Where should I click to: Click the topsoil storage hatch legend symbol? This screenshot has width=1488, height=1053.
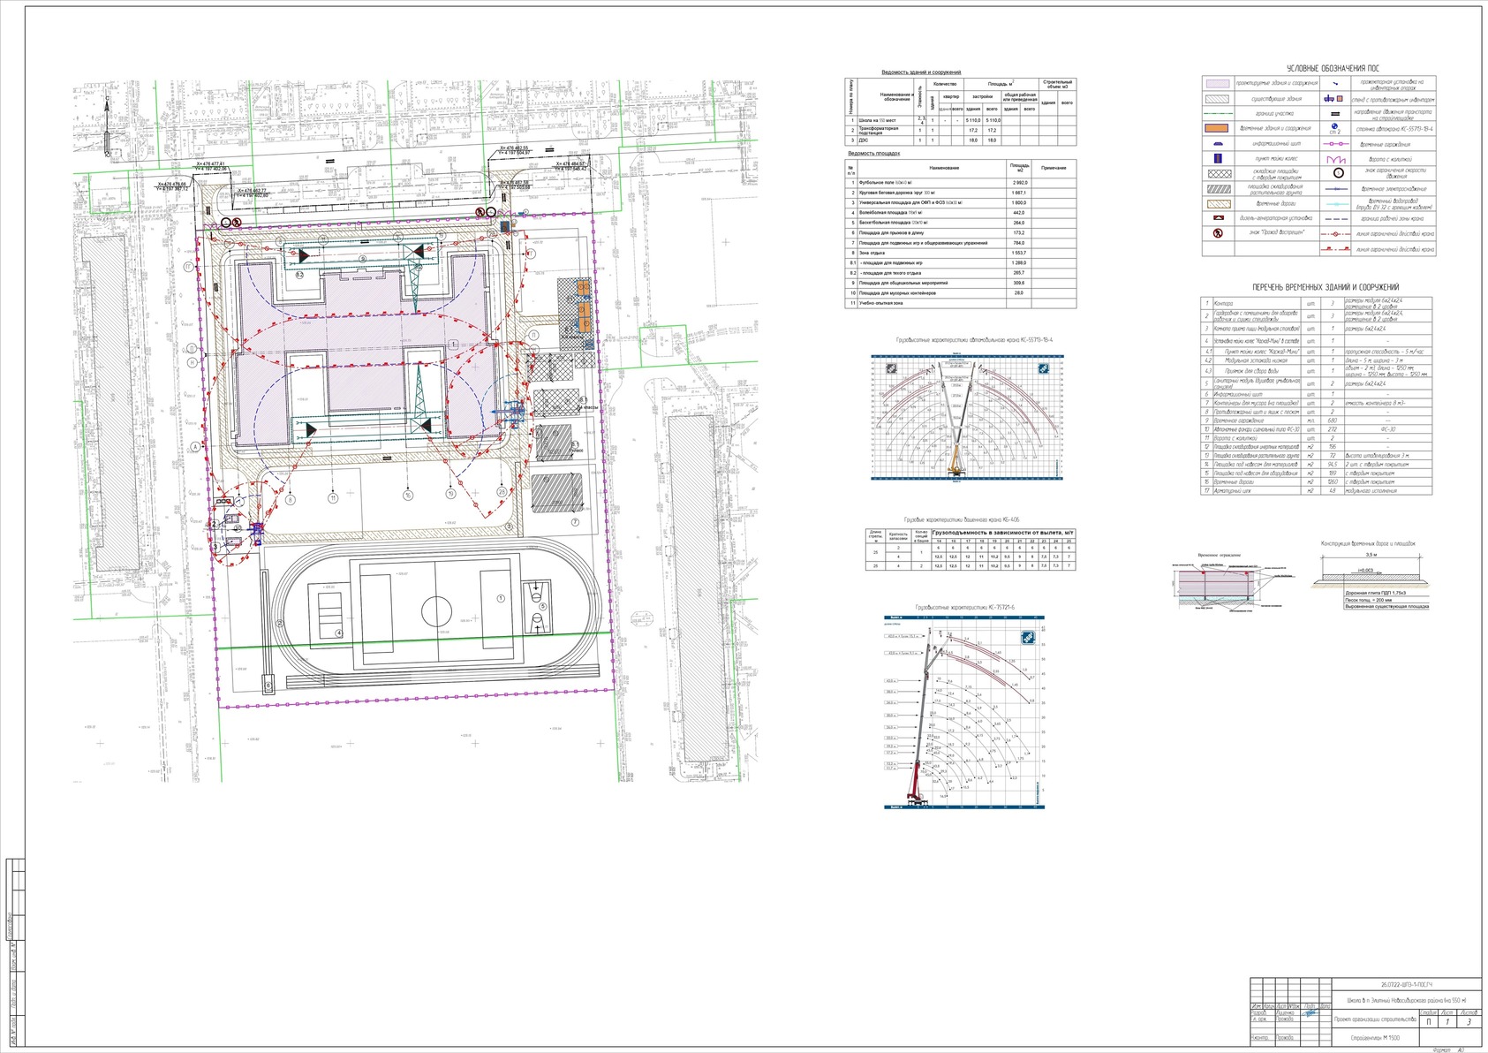tap(1218, 188)
